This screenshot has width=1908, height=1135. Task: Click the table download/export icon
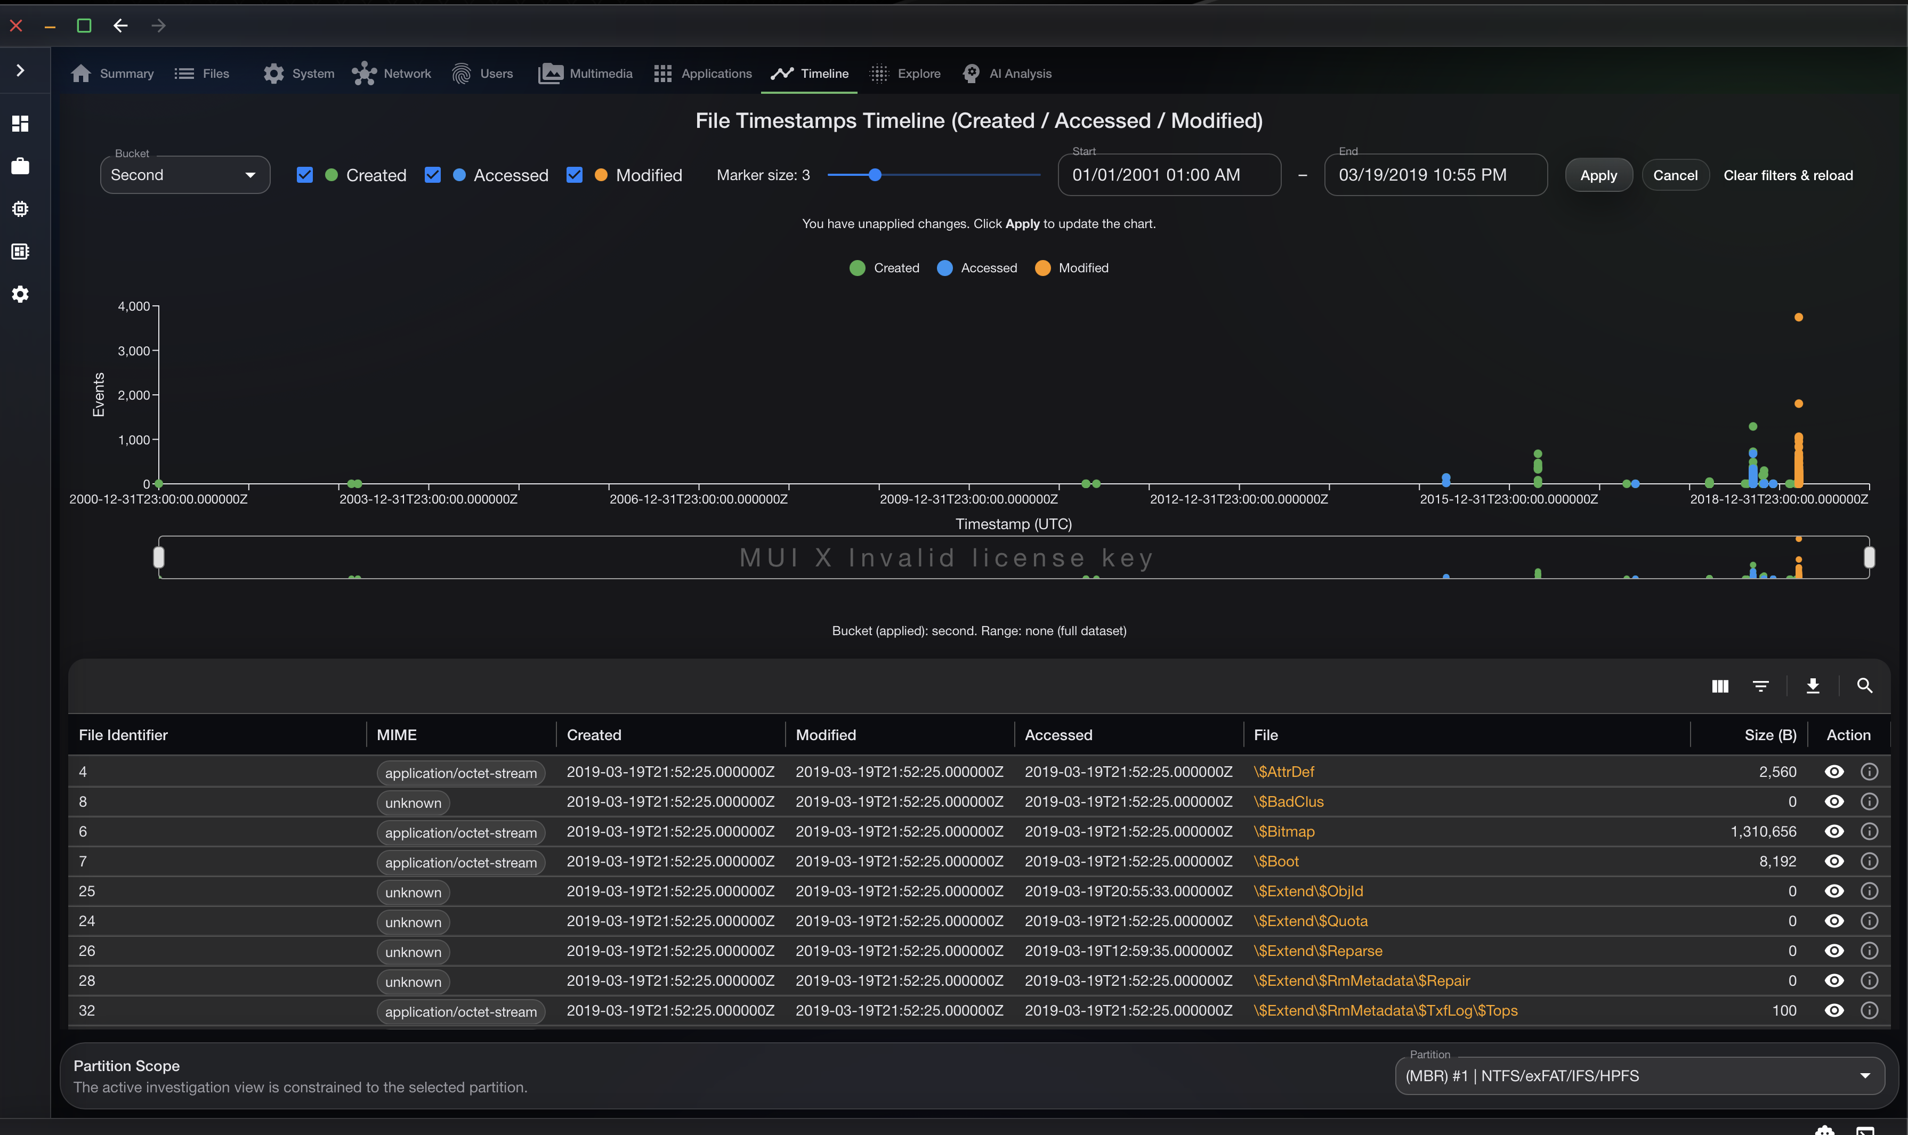click(1813, 686)
